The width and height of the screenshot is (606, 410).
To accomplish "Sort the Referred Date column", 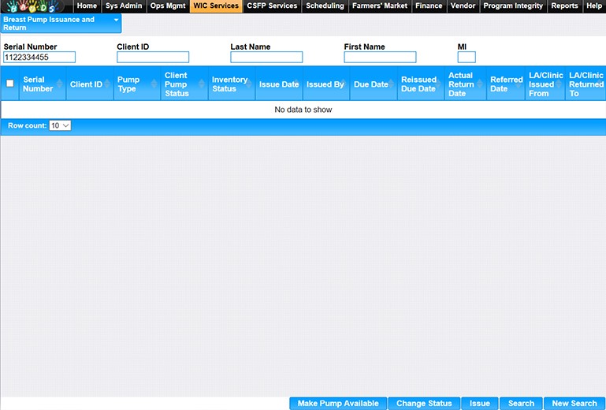I will click(506, 84).
